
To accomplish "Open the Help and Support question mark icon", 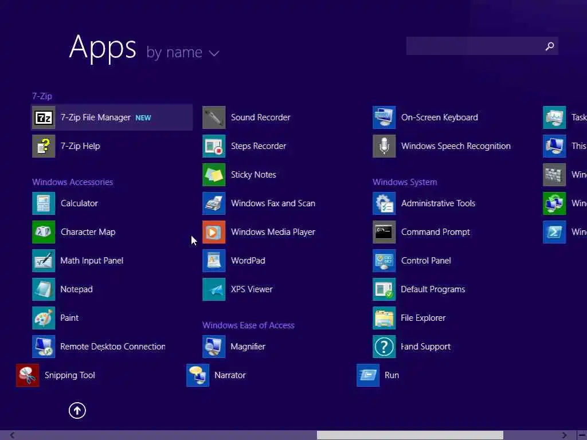I will pos(384,347).
